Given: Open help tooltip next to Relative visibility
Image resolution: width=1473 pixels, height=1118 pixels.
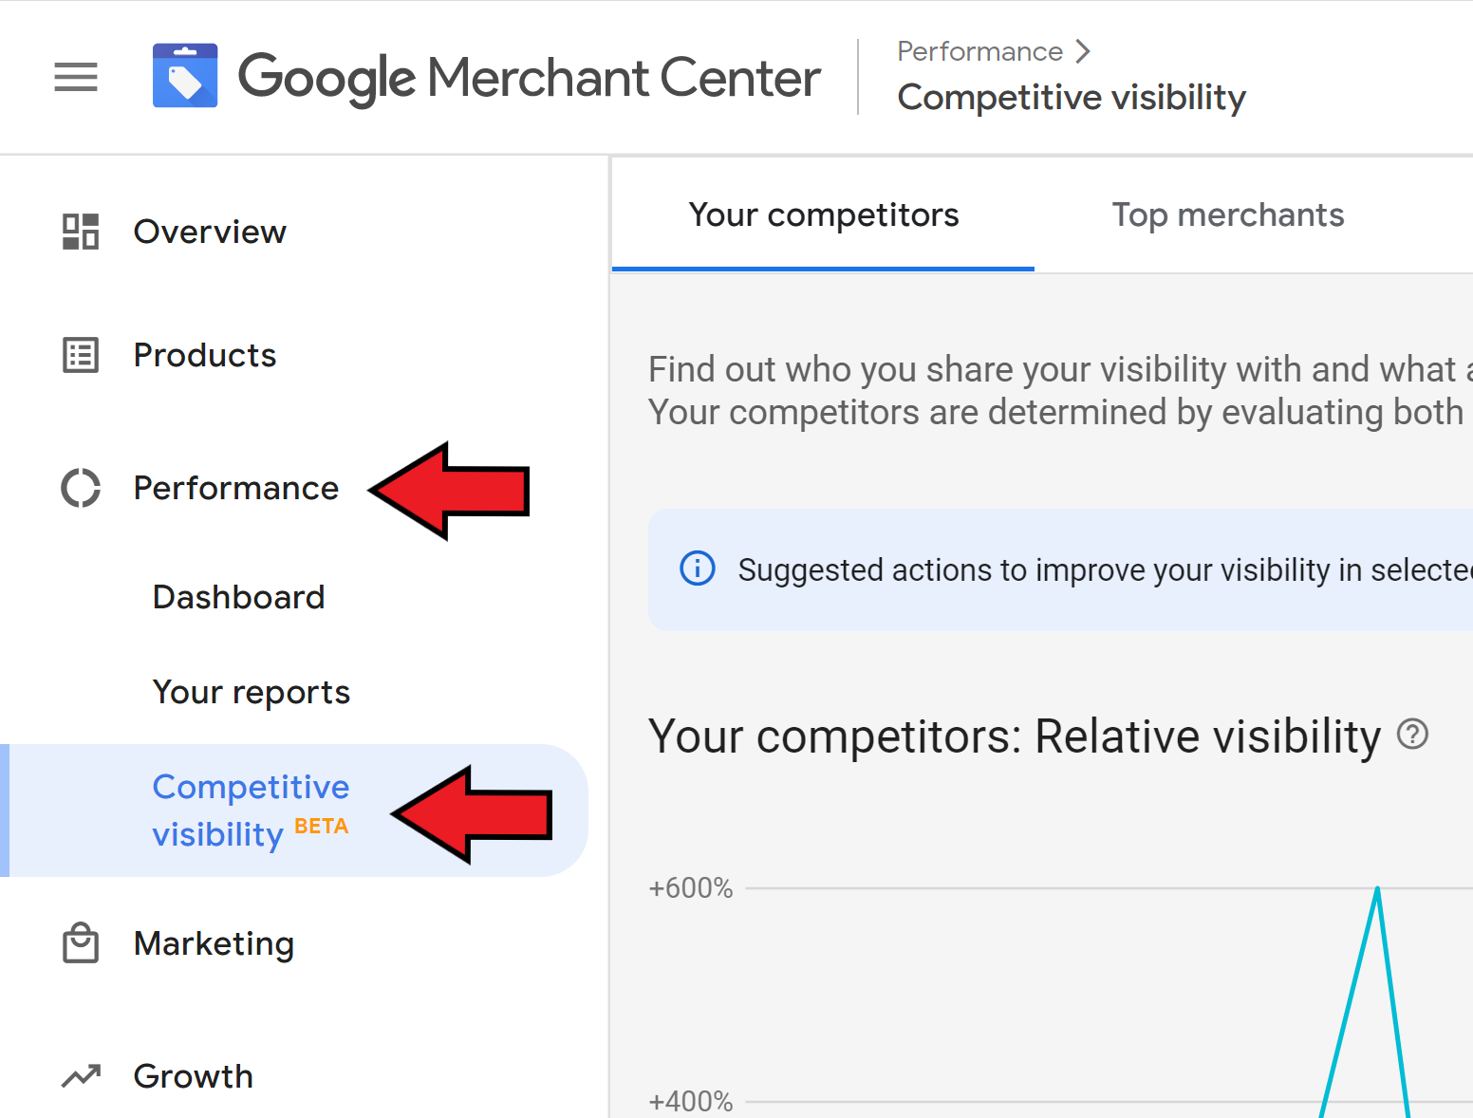Looking at the screenshot, I should [1412, 734].
